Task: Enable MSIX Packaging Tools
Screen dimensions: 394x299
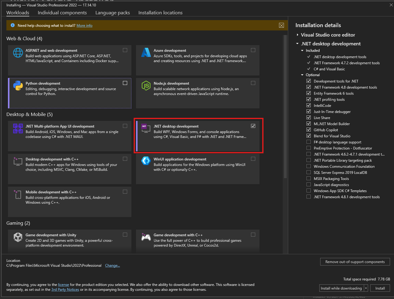Action: click(x=309, y=178)
